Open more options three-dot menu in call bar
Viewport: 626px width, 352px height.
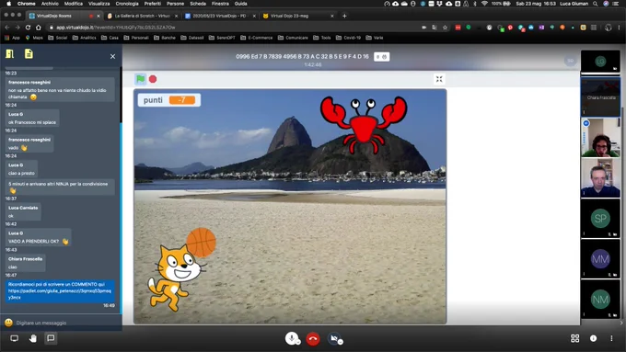click(611, 338)
